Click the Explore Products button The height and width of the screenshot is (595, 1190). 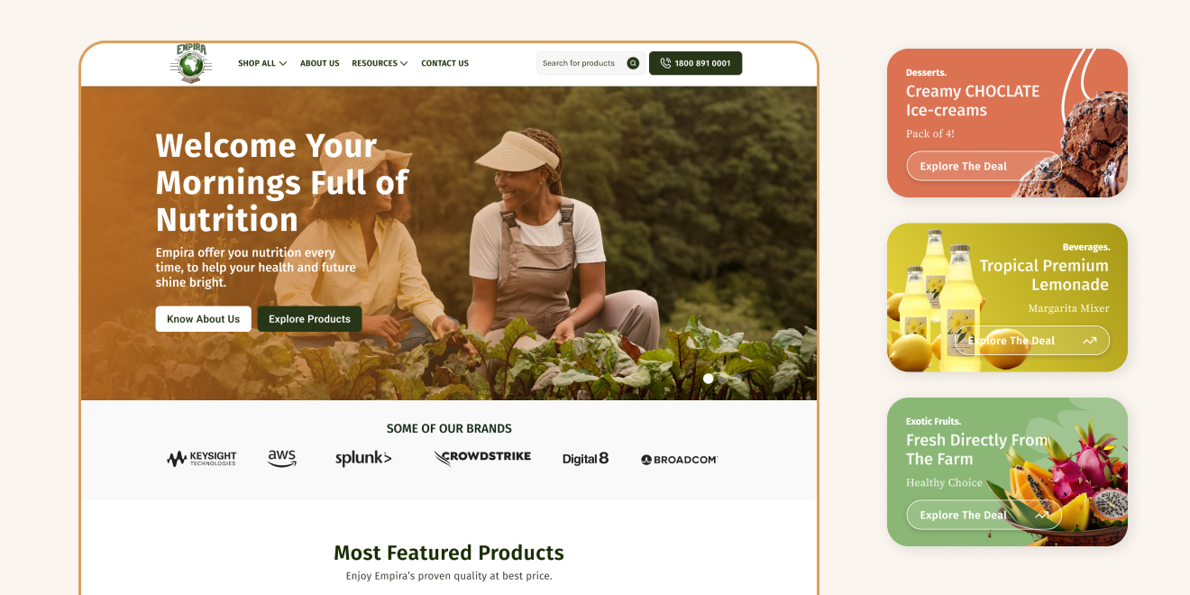pyautogui.click(x=309, y=319)
